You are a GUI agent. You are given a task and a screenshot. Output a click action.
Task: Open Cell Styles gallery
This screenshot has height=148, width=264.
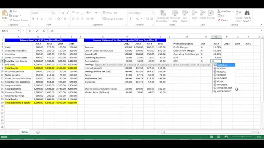(x=185, y=16)
